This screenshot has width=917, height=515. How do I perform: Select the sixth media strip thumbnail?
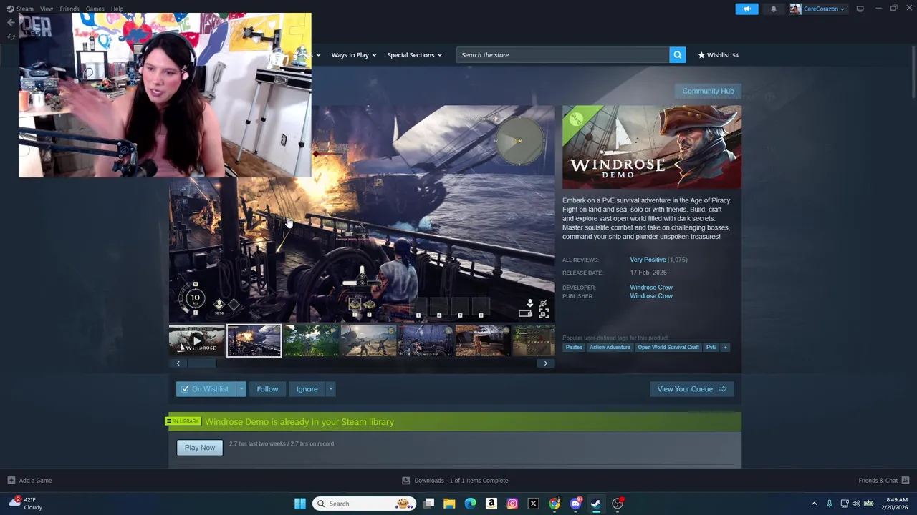(x=482, y=340)
